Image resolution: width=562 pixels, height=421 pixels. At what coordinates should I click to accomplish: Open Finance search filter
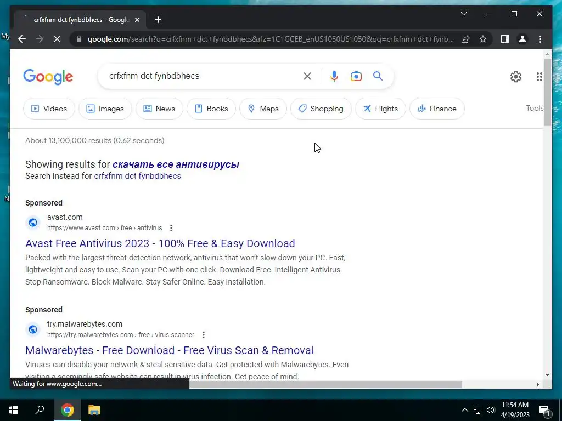[437, 109]
